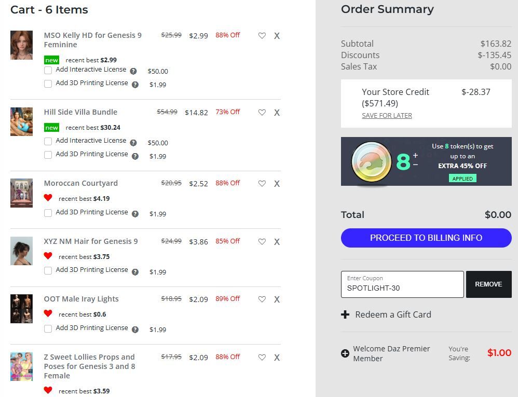This screenshot has height=397, width=518.
Task: Remove XYZ NM Hair from cart
Action: 277,242
